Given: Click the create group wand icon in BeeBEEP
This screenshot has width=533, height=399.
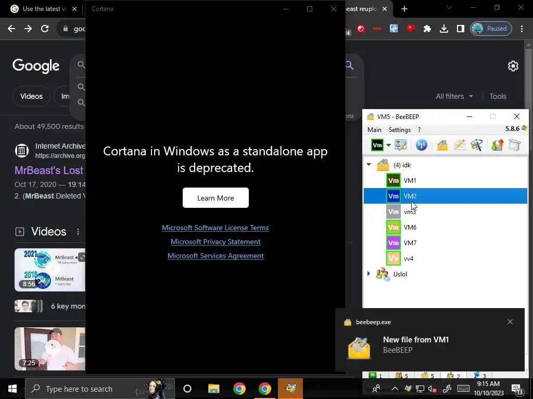Looking at the screenshot, I should click(x=477, y=145).
